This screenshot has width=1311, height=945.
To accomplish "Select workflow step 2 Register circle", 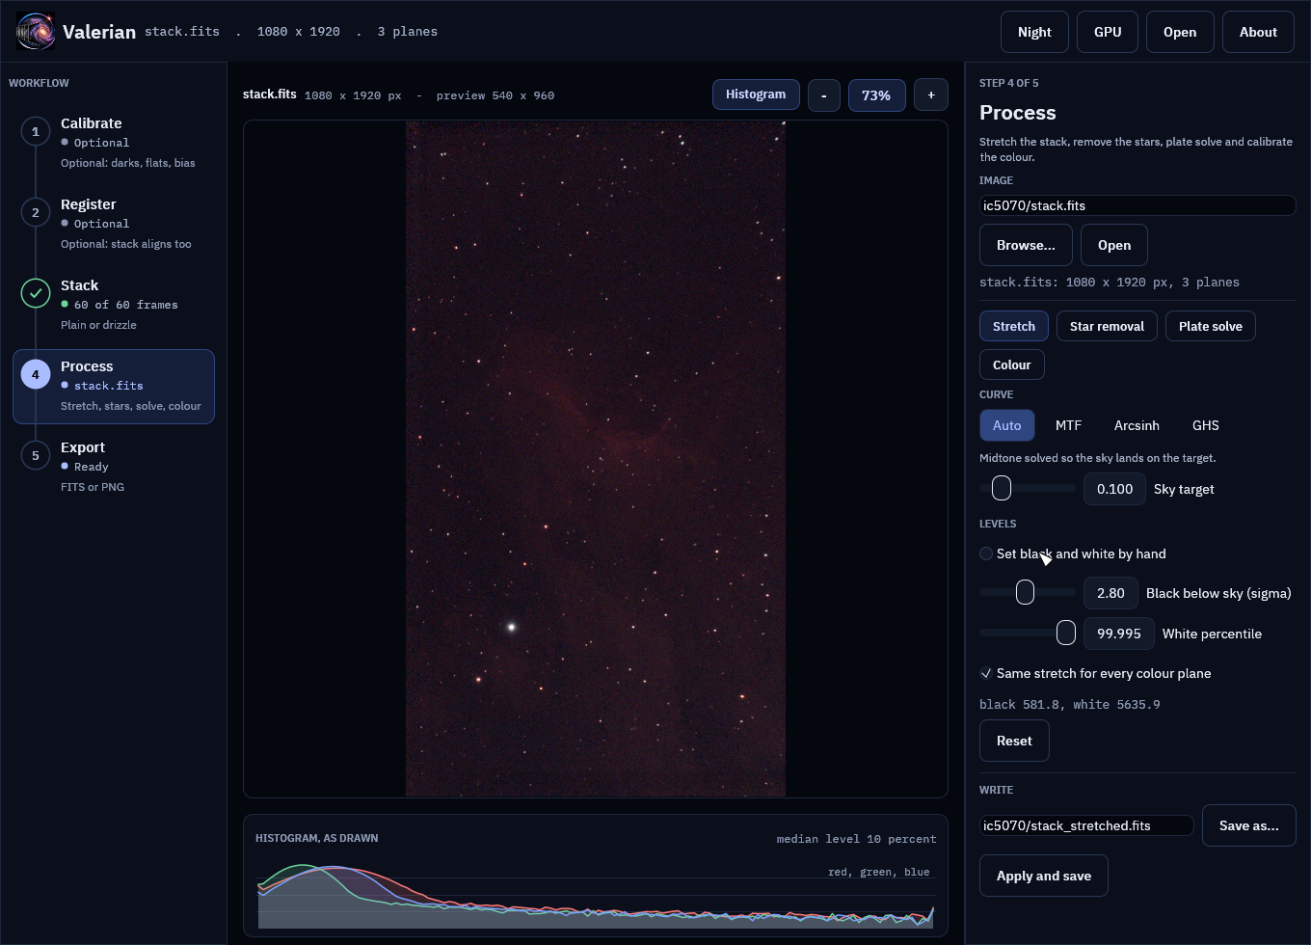I will click(36, 212).
